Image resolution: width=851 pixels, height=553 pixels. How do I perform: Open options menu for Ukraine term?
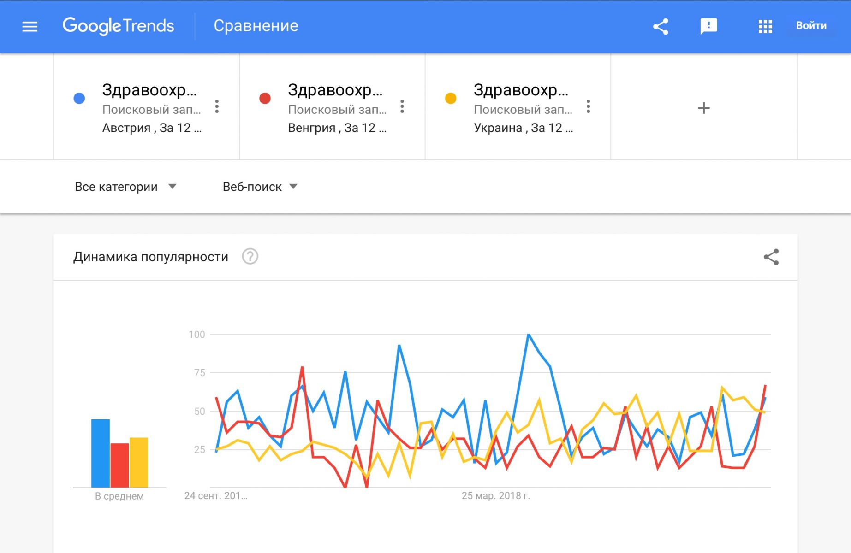click(588, 106)
